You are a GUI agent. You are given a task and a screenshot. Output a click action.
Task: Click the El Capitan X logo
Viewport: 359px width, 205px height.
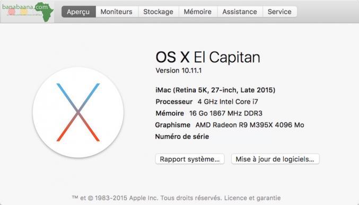78,112
